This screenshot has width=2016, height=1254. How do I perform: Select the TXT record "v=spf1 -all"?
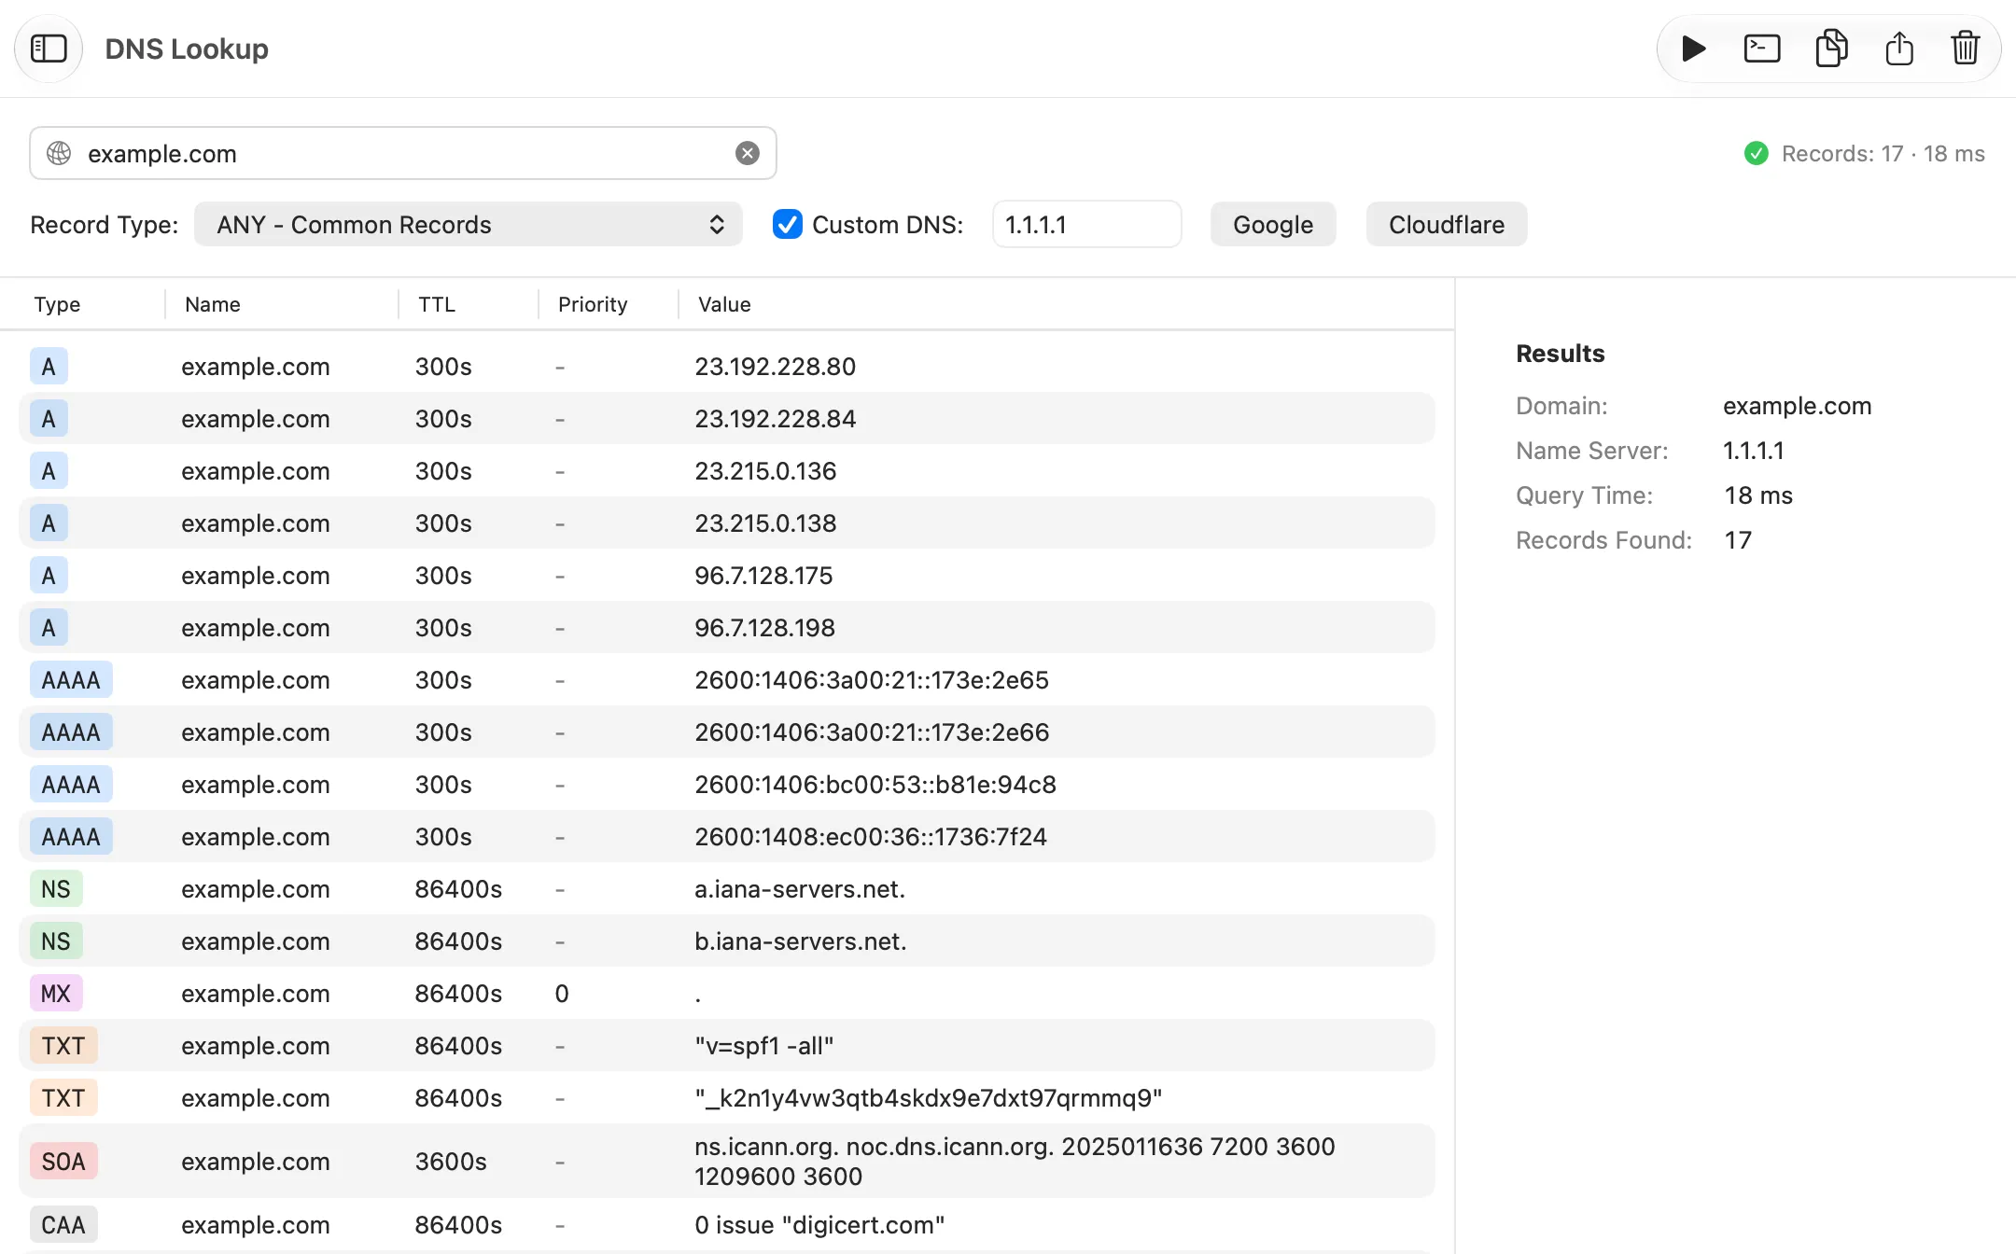coord(727,1046)
